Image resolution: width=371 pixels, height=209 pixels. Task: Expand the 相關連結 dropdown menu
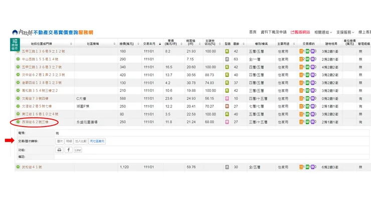pos(323,32)
